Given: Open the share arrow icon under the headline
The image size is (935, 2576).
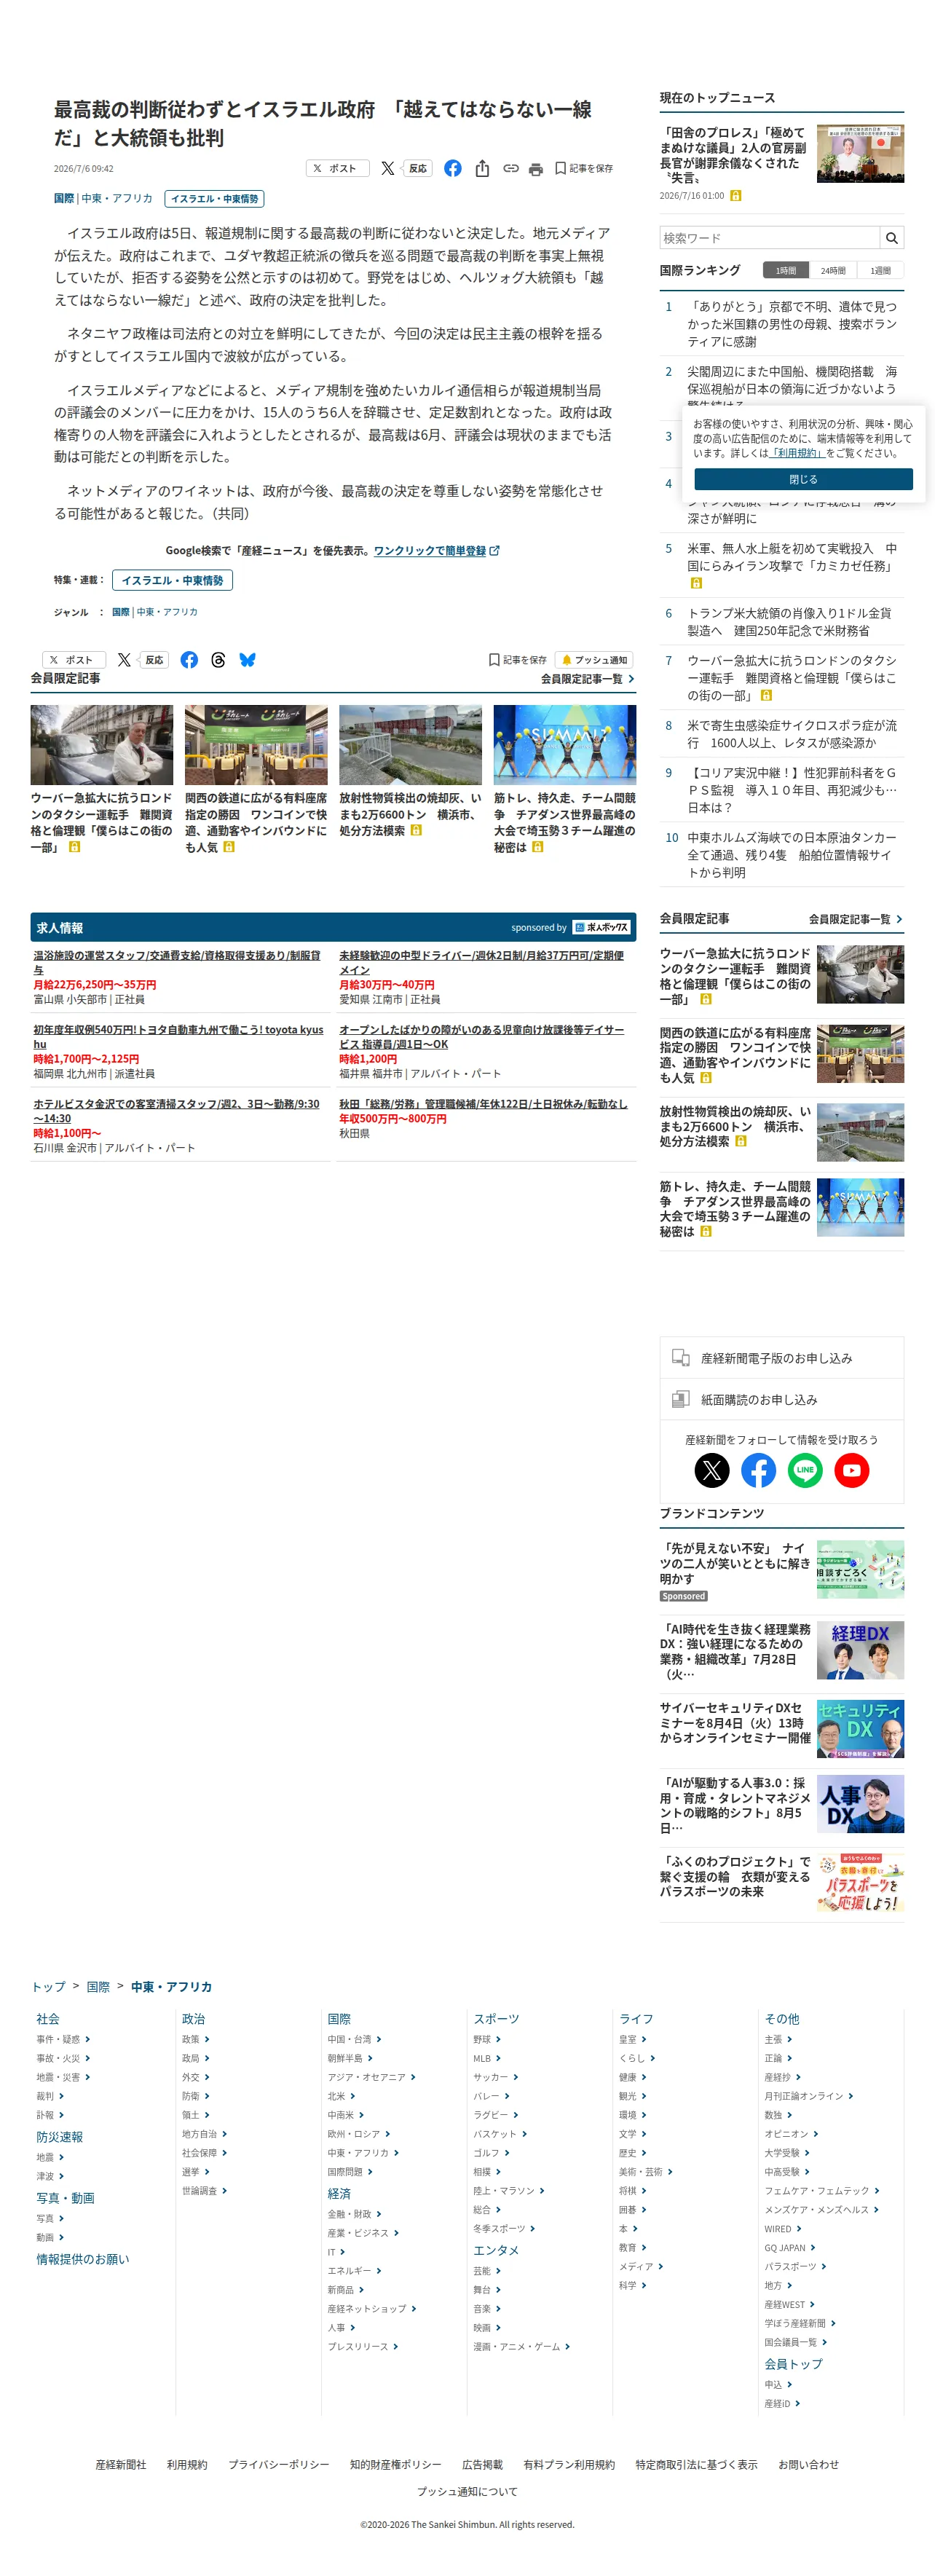Looking at the screenshot, I should point(482,168).
